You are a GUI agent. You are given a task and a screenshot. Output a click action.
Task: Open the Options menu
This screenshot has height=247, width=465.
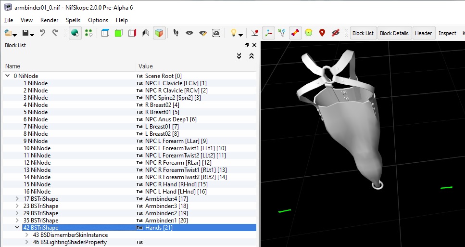98,20
